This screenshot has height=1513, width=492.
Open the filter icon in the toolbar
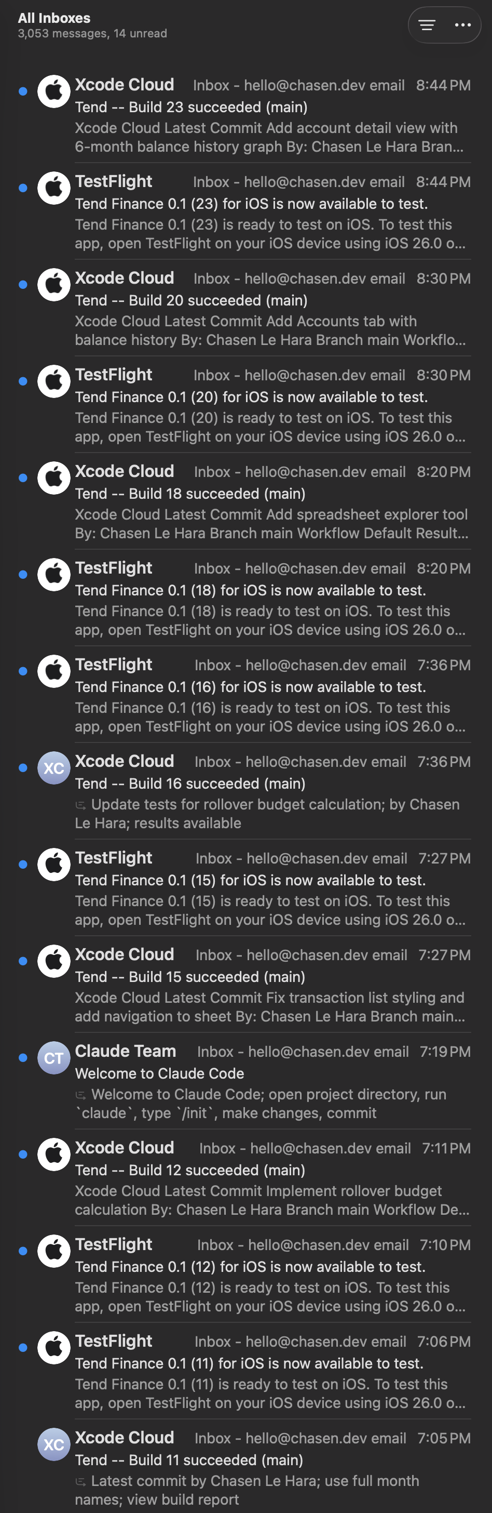coord(426,24)
